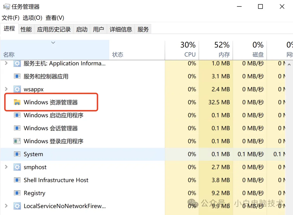Switch to the 应用历史记录 tab
The width and height of the screenshot is (293, 215).
click(54, 29)
